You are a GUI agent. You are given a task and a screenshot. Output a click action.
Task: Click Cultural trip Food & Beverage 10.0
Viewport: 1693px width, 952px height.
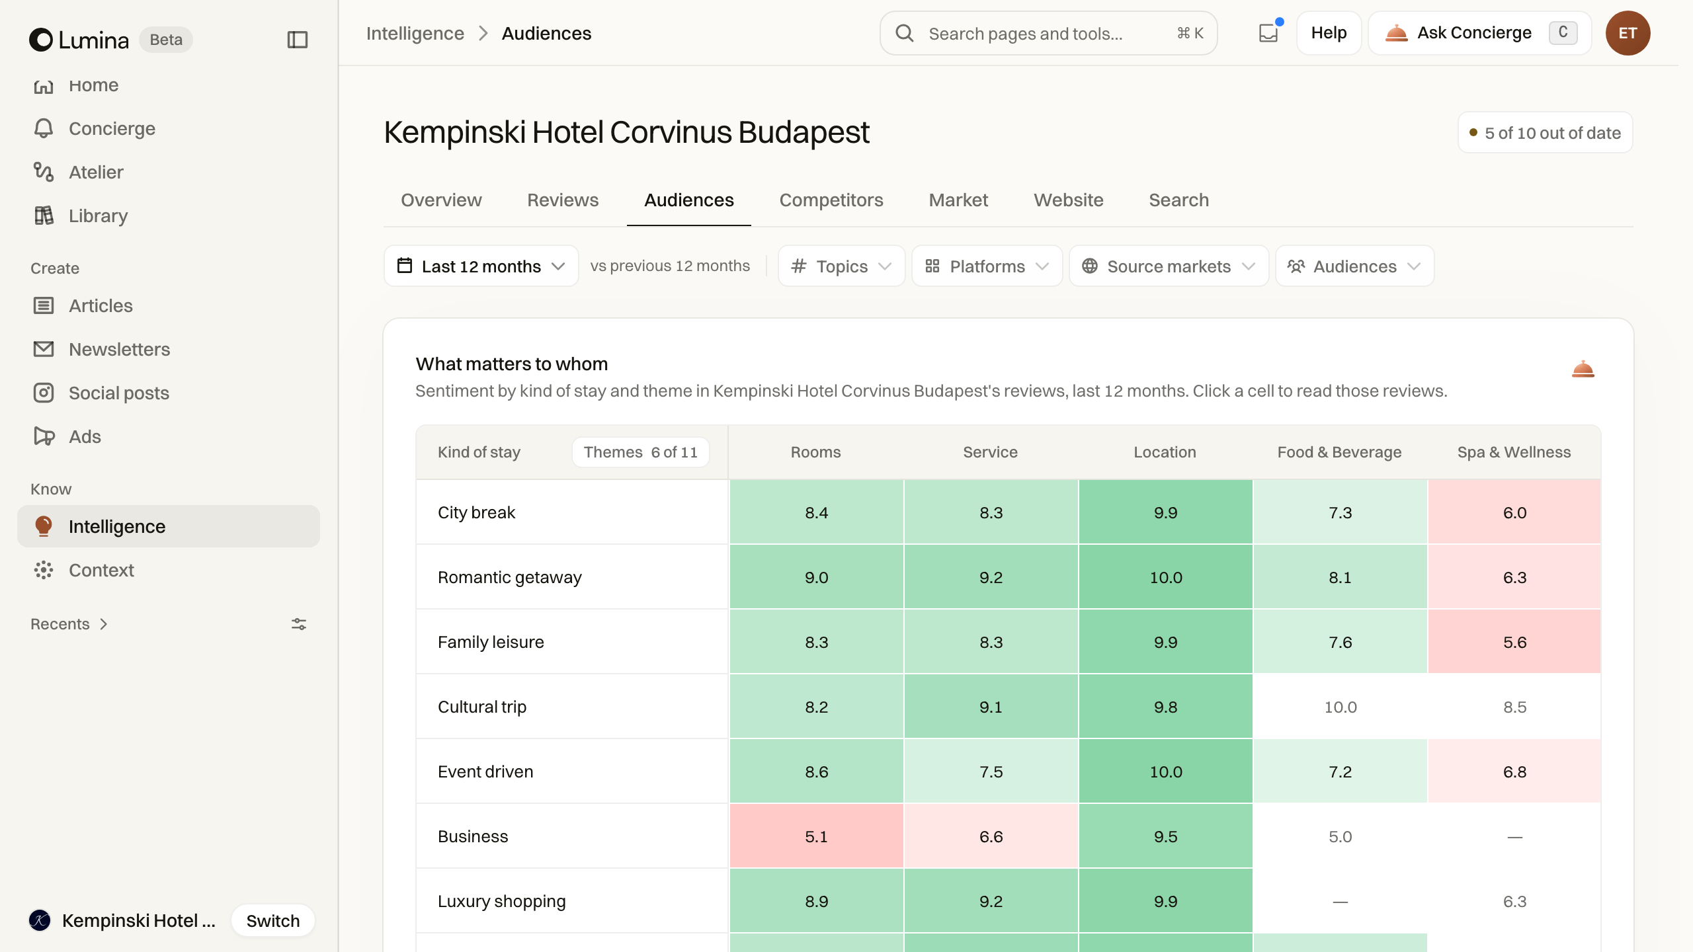[x=1340, y=707]
